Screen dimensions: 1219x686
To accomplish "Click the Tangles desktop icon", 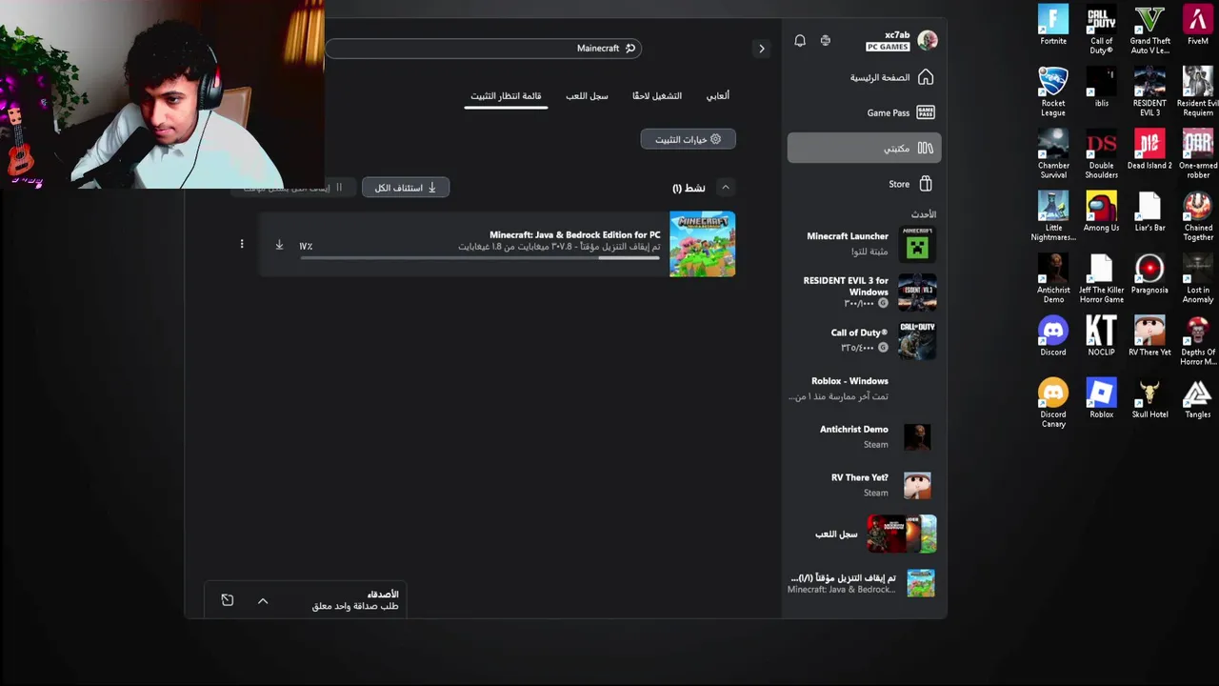I will click(1198, 398).
